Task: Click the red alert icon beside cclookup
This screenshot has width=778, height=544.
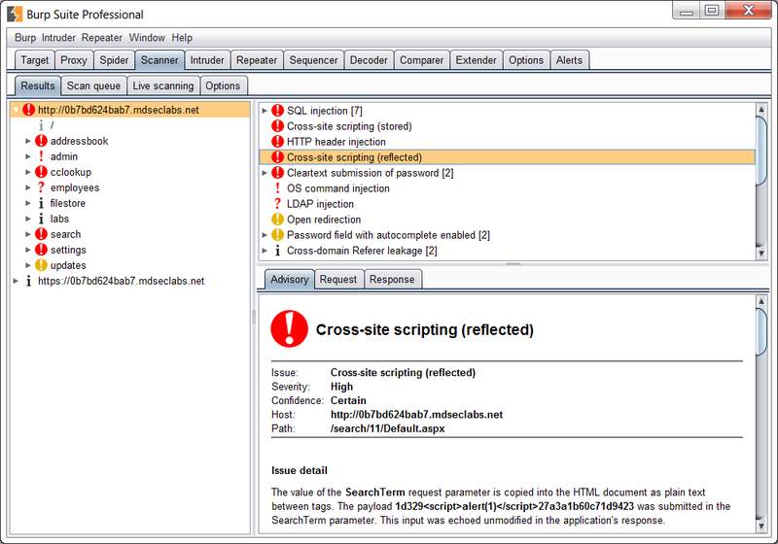Action: point(41,172)
